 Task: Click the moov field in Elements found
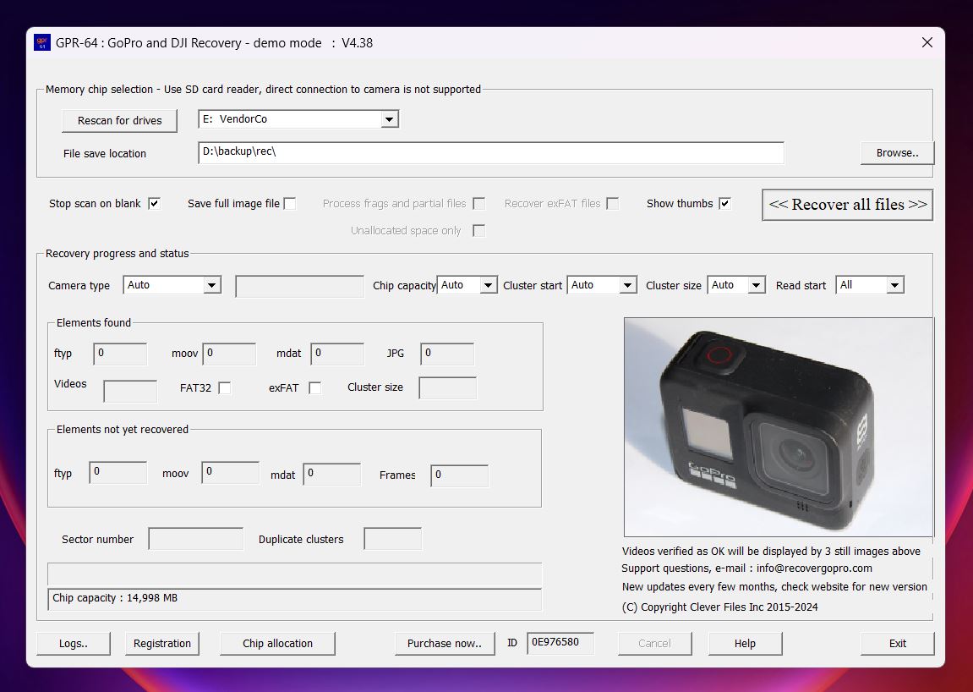click(230, 354)
